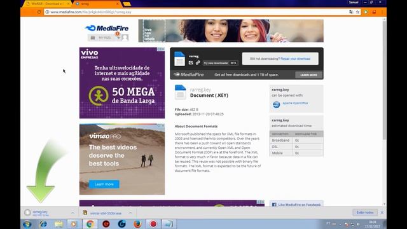This screenshot has width=407, height=229.
Task: Click the MediaFire logo in the page header
Action: coord(107,28)
